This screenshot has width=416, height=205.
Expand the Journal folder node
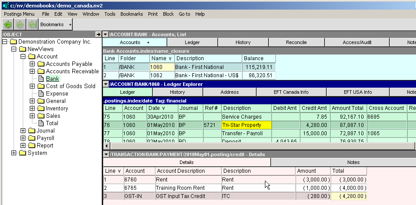tap(23, 130)
